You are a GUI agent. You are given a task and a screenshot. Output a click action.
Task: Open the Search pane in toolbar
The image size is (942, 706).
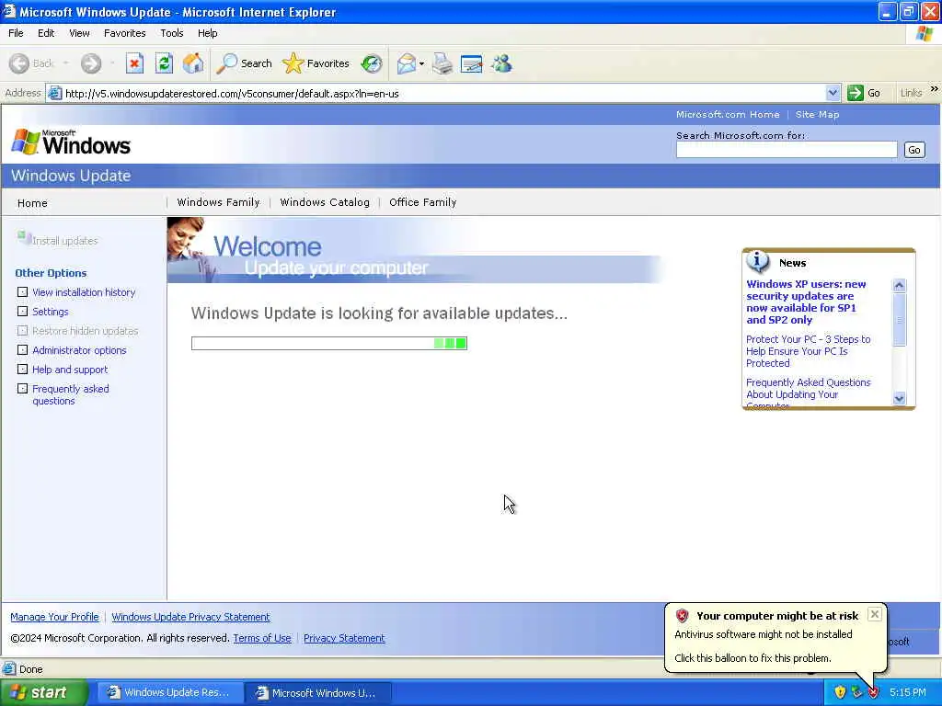244,63
